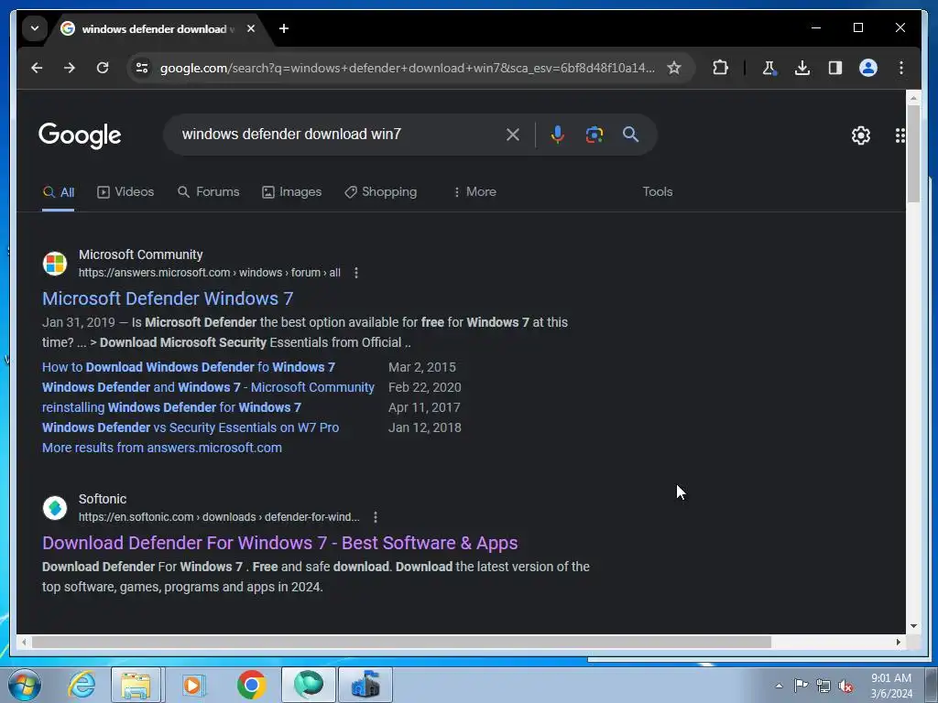Screen dimensions: 938x703
Task: View site information icon in address bar
Action: [x=142, y=68]
